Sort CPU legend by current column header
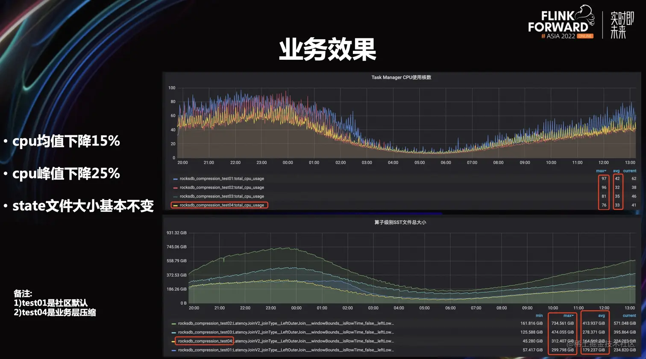The width and height of the screenshot is (646, 359). coord(630,171)
